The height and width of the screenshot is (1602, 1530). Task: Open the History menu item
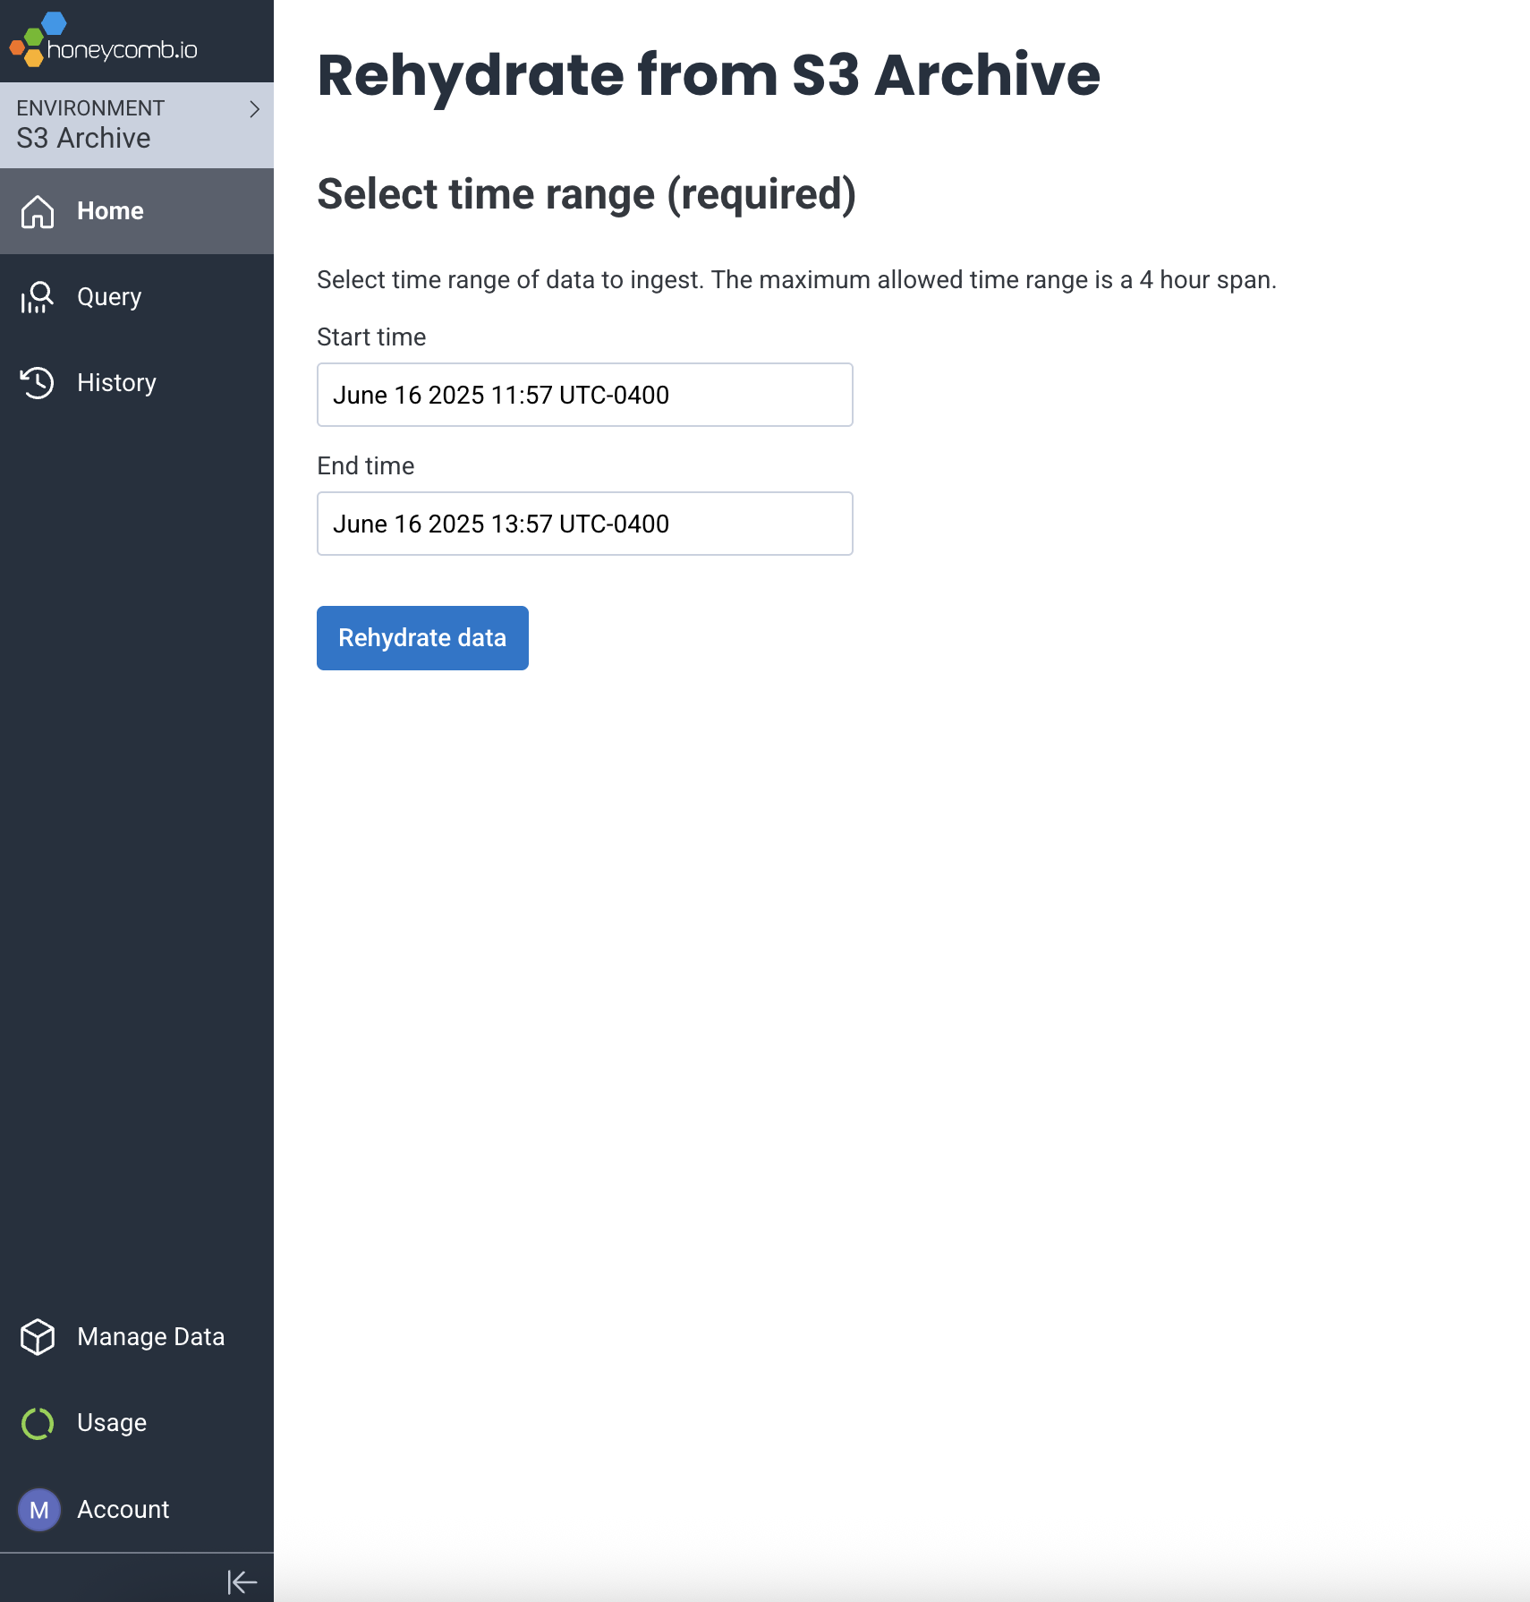pyautogui.click(x=137, y=383)
